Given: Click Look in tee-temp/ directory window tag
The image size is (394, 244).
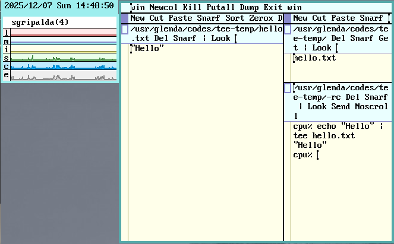Looking at the screenshot, I should pos(321,48).
